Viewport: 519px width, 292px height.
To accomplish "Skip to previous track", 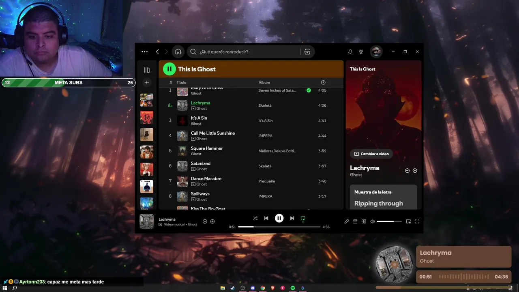I will pyautogui.click(x=266, y=218).
